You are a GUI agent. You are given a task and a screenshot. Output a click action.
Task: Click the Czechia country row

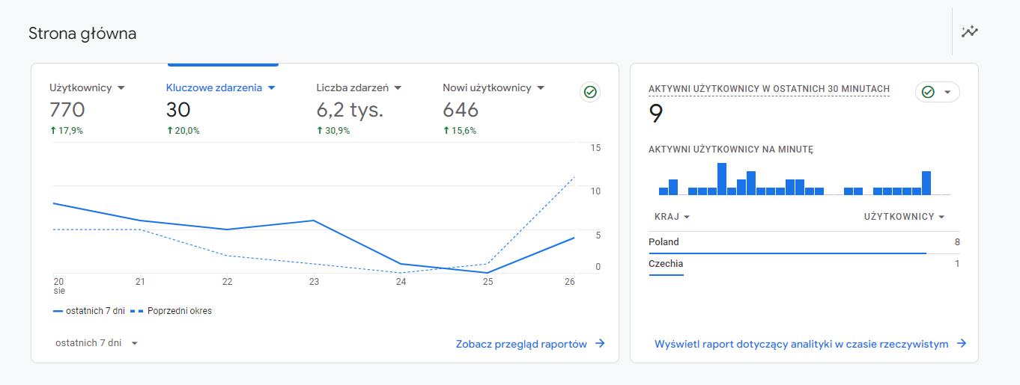tap(804, 264)
